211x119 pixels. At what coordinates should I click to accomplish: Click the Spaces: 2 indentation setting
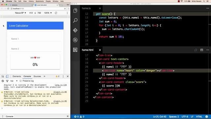click(174, 117)
